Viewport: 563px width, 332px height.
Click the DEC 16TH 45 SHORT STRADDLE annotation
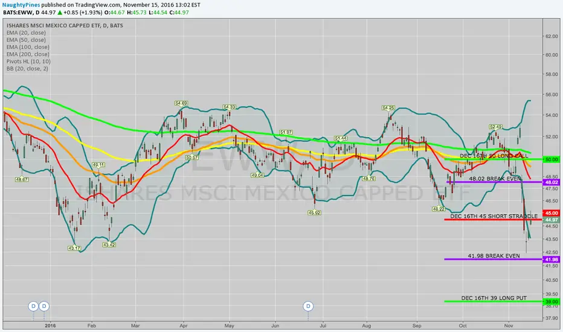[494, 216]
